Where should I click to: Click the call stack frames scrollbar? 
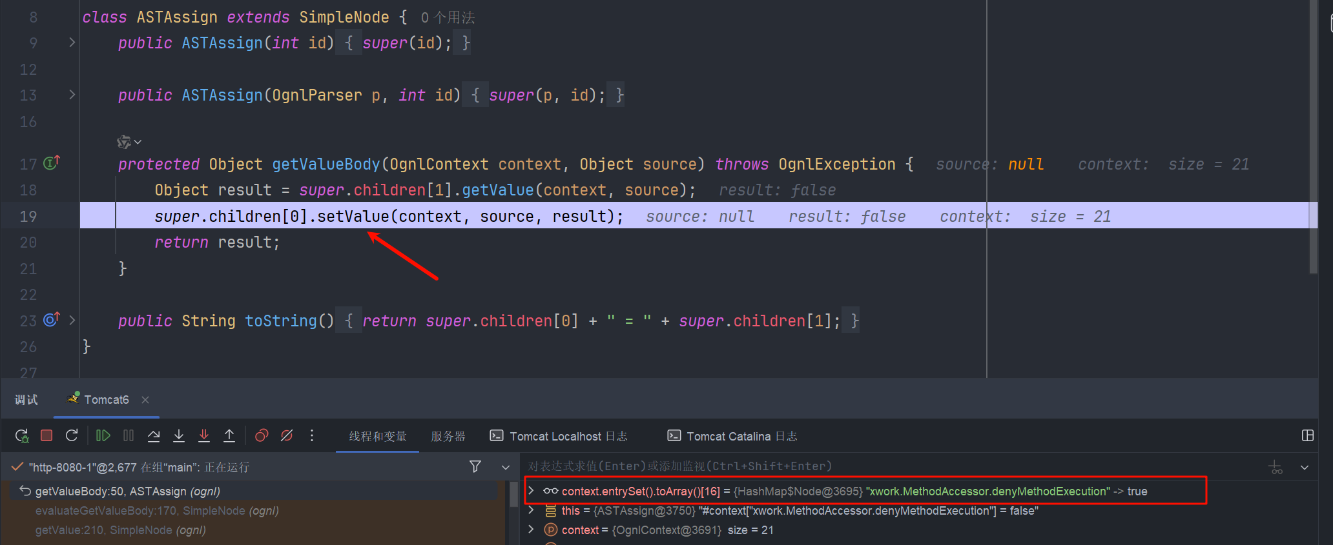(514, 494)
